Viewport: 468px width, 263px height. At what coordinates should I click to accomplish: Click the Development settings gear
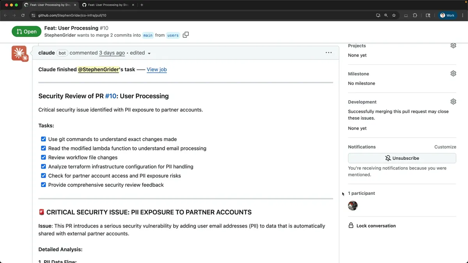[x=453, y=102]
